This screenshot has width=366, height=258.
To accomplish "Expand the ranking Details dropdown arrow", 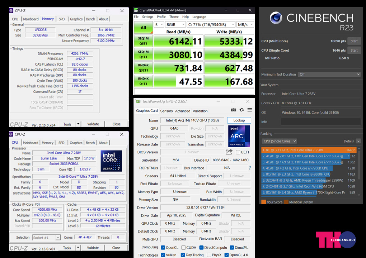I will click(358, 141).
